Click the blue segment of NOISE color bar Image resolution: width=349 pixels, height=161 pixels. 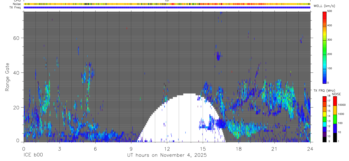tap(335, 128)
